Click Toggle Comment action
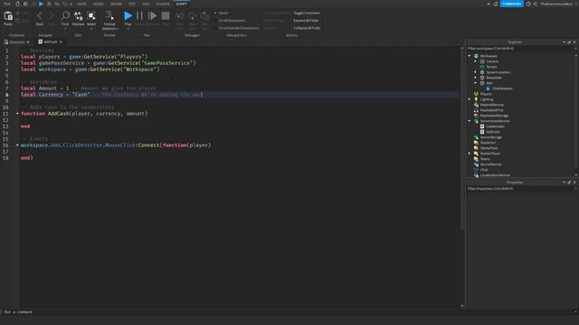579x325 pixels. point(307,13)
